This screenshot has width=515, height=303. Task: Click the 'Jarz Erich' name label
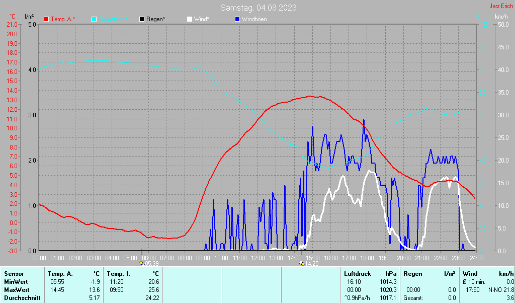(x=501, y=6)
